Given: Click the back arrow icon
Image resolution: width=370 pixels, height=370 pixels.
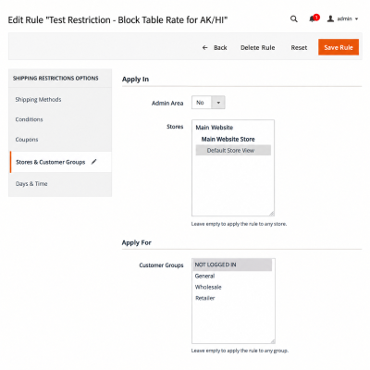Looking at the screenshot, I should pos(205,47).
